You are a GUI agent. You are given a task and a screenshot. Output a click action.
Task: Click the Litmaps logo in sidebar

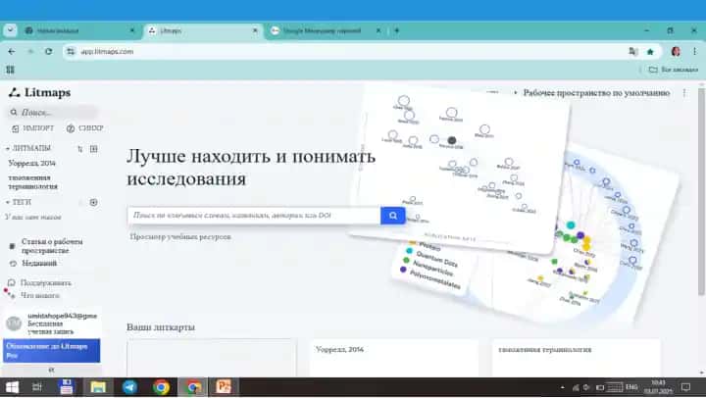pyautogui.click(x=39, y=92)
